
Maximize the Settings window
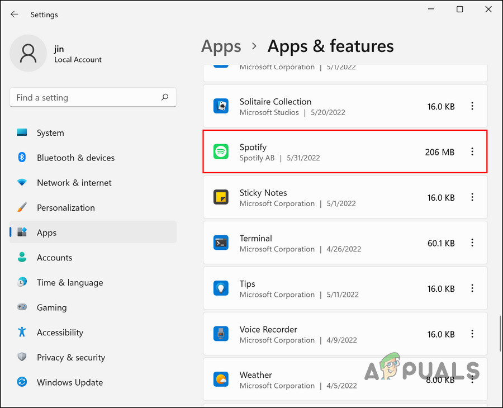(460, 10)
